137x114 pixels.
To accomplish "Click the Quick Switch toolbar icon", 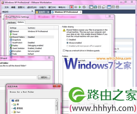I will click(x=99, y=7).
